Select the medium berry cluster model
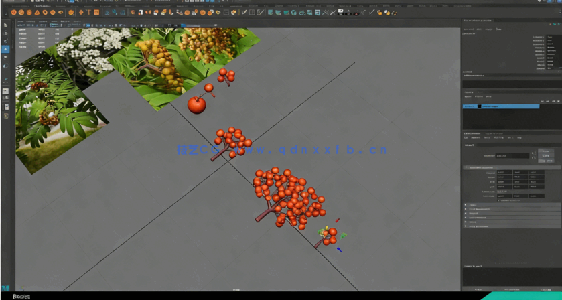The width and height of the screenshot is (562, 300). (x=231, y=143)
